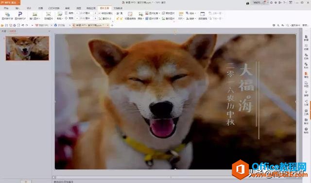Close the 新建 PPT 演示文稿.pptx document tab
311x183 pixels.
pos(108,25)
